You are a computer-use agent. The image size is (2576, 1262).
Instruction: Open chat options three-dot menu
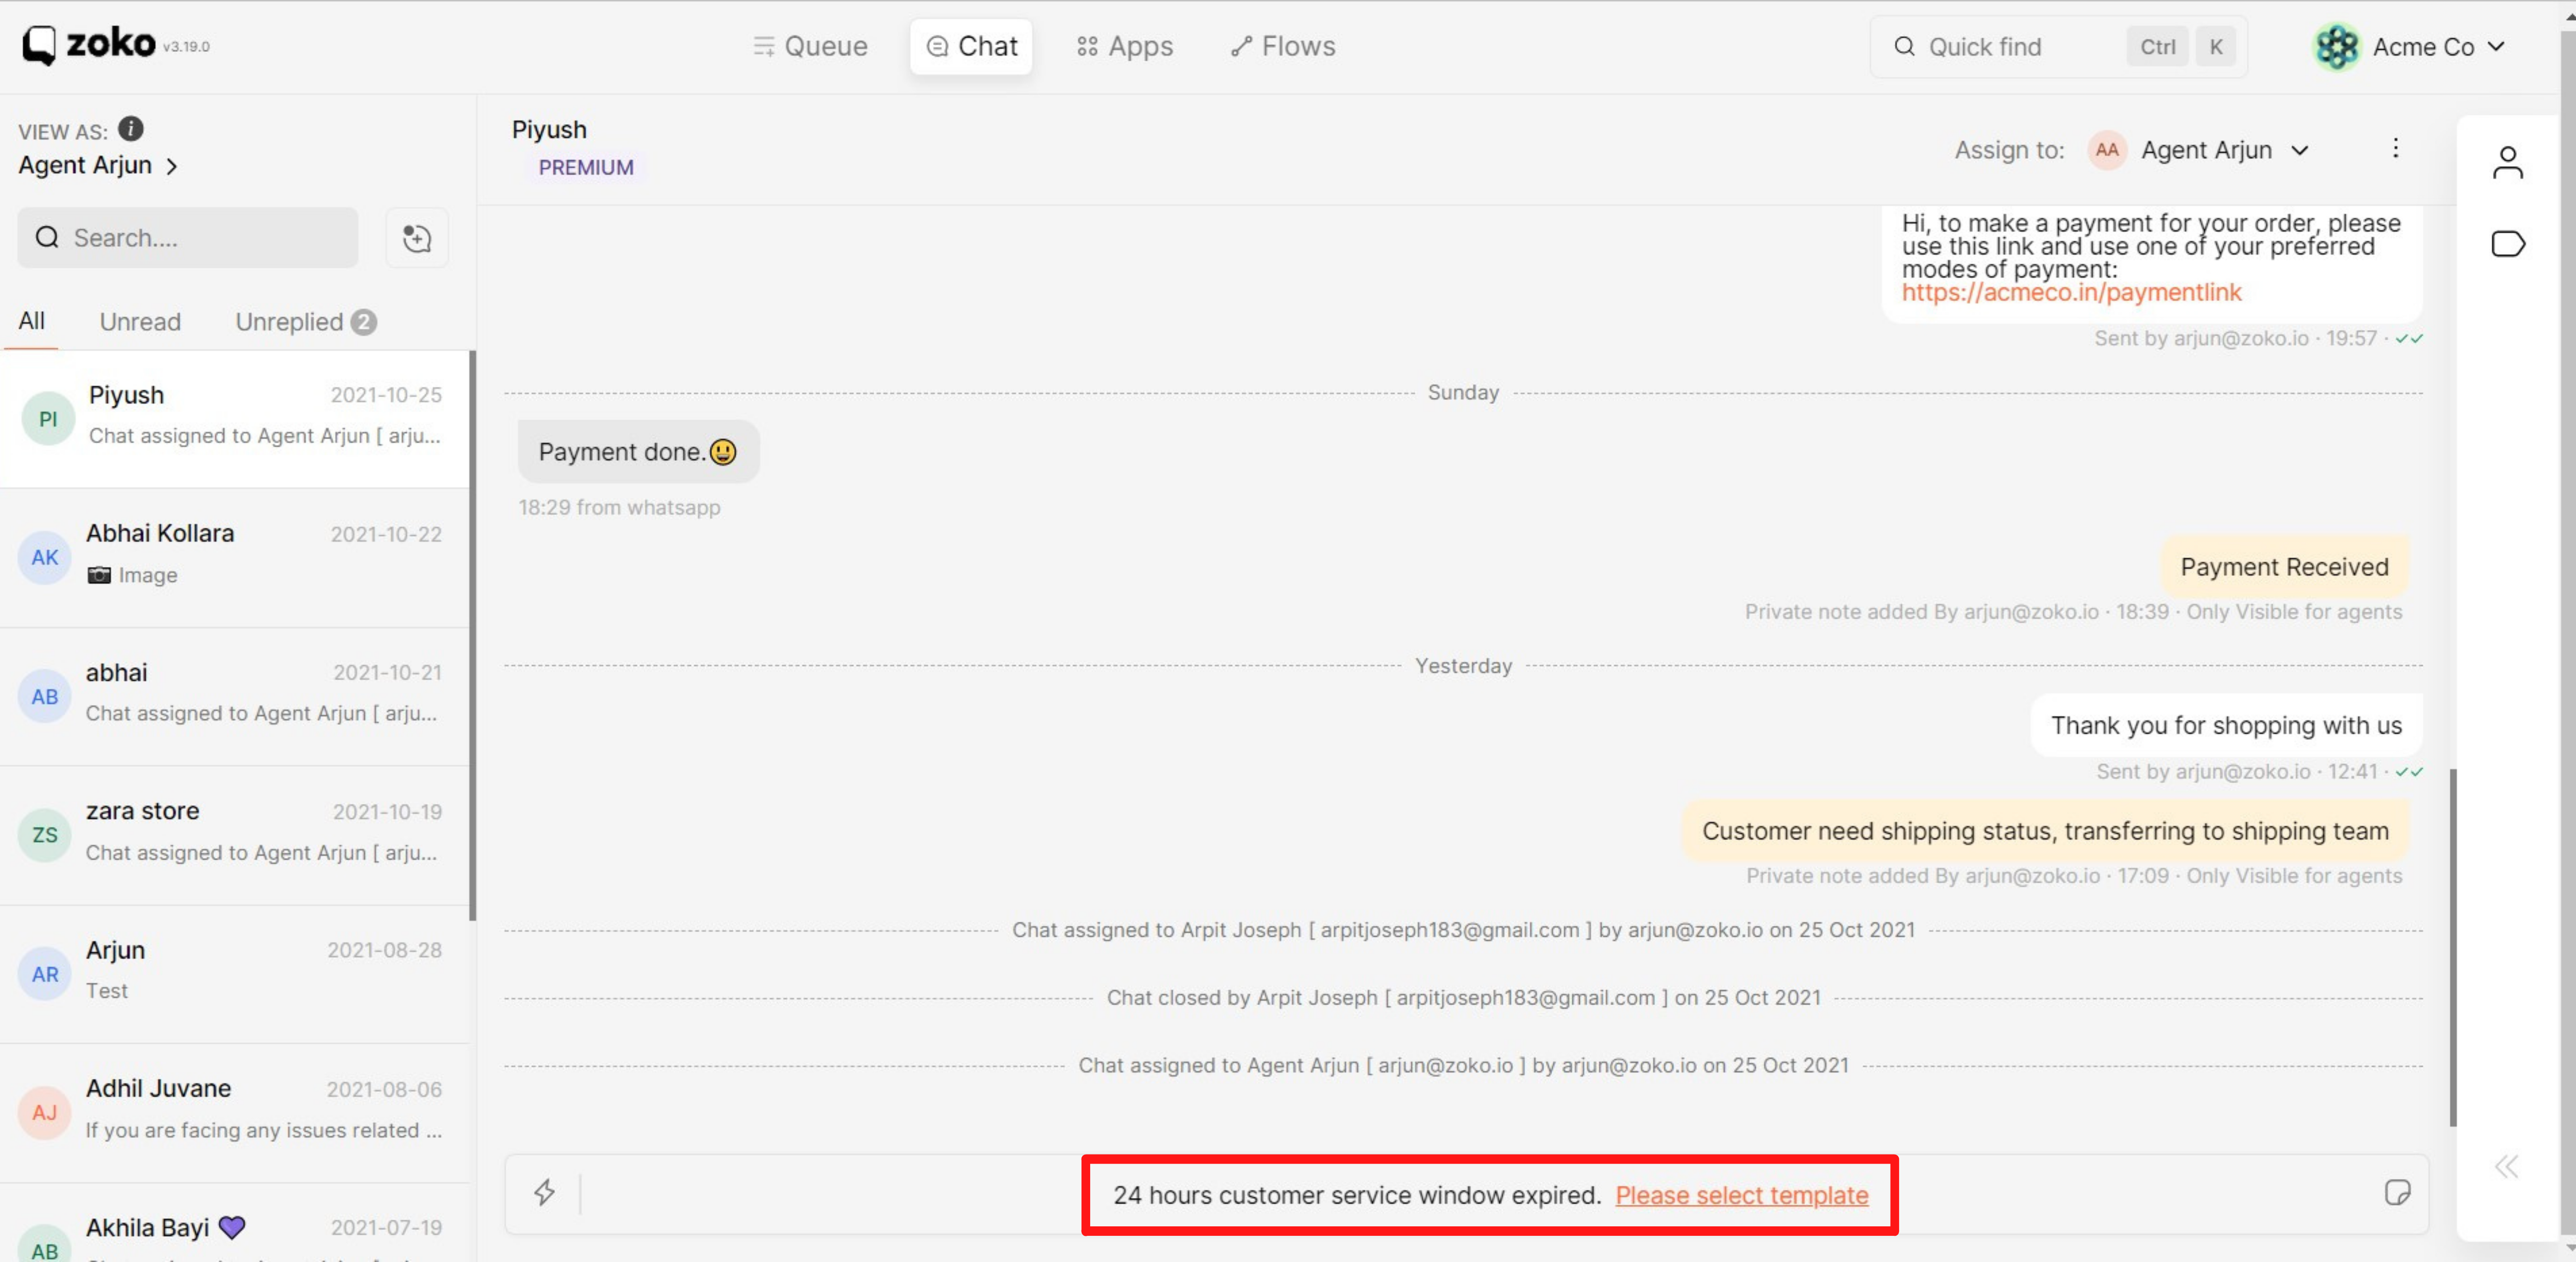point(2395,149)
